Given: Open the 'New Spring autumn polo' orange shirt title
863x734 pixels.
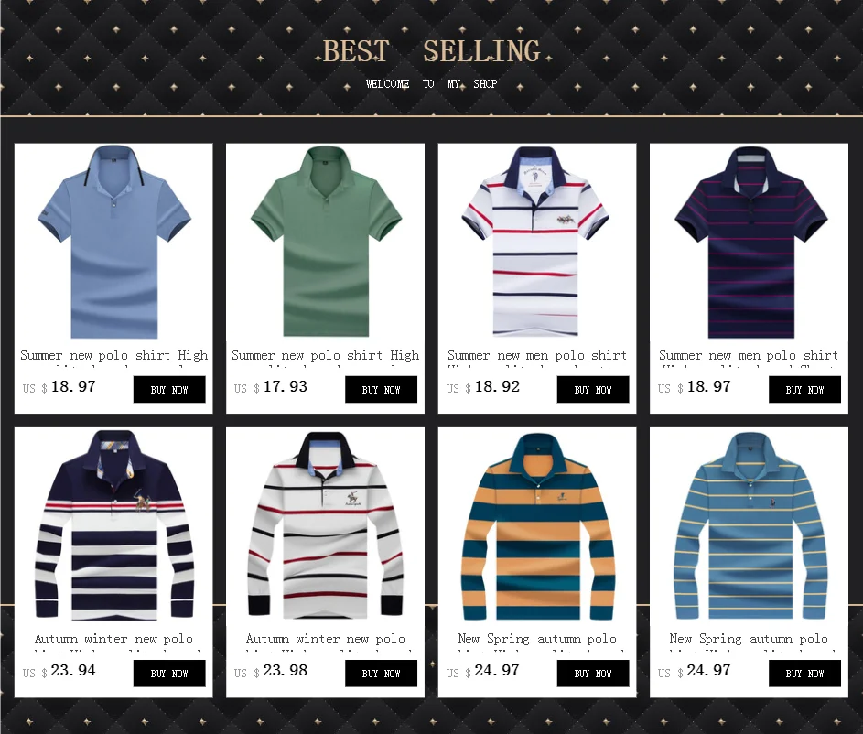Looking at the screenshot, I should 537,641.
